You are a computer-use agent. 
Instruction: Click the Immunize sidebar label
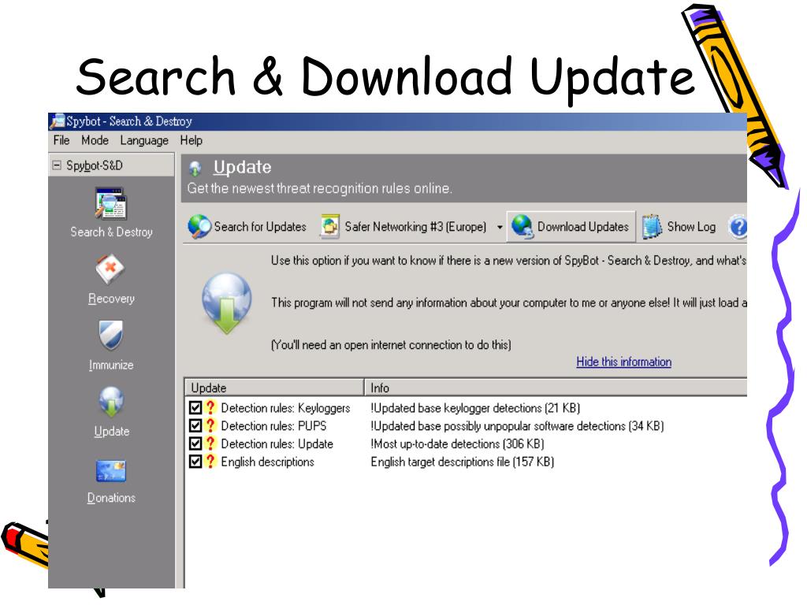[111, 365]
